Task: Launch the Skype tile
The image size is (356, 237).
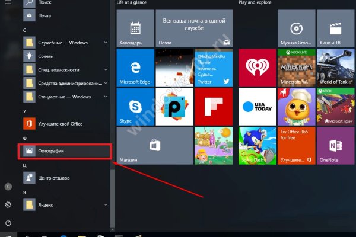Action: coord(135,105)
